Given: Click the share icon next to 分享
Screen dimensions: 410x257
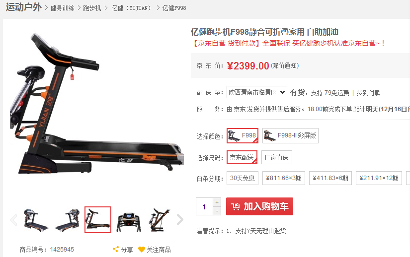Looking at the screenshot, I should click(x=116, y=249).
